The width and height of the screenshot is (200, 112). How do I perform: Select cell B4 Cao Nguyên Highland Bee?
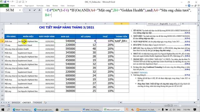pyautogui.click(x=28, y=41)
